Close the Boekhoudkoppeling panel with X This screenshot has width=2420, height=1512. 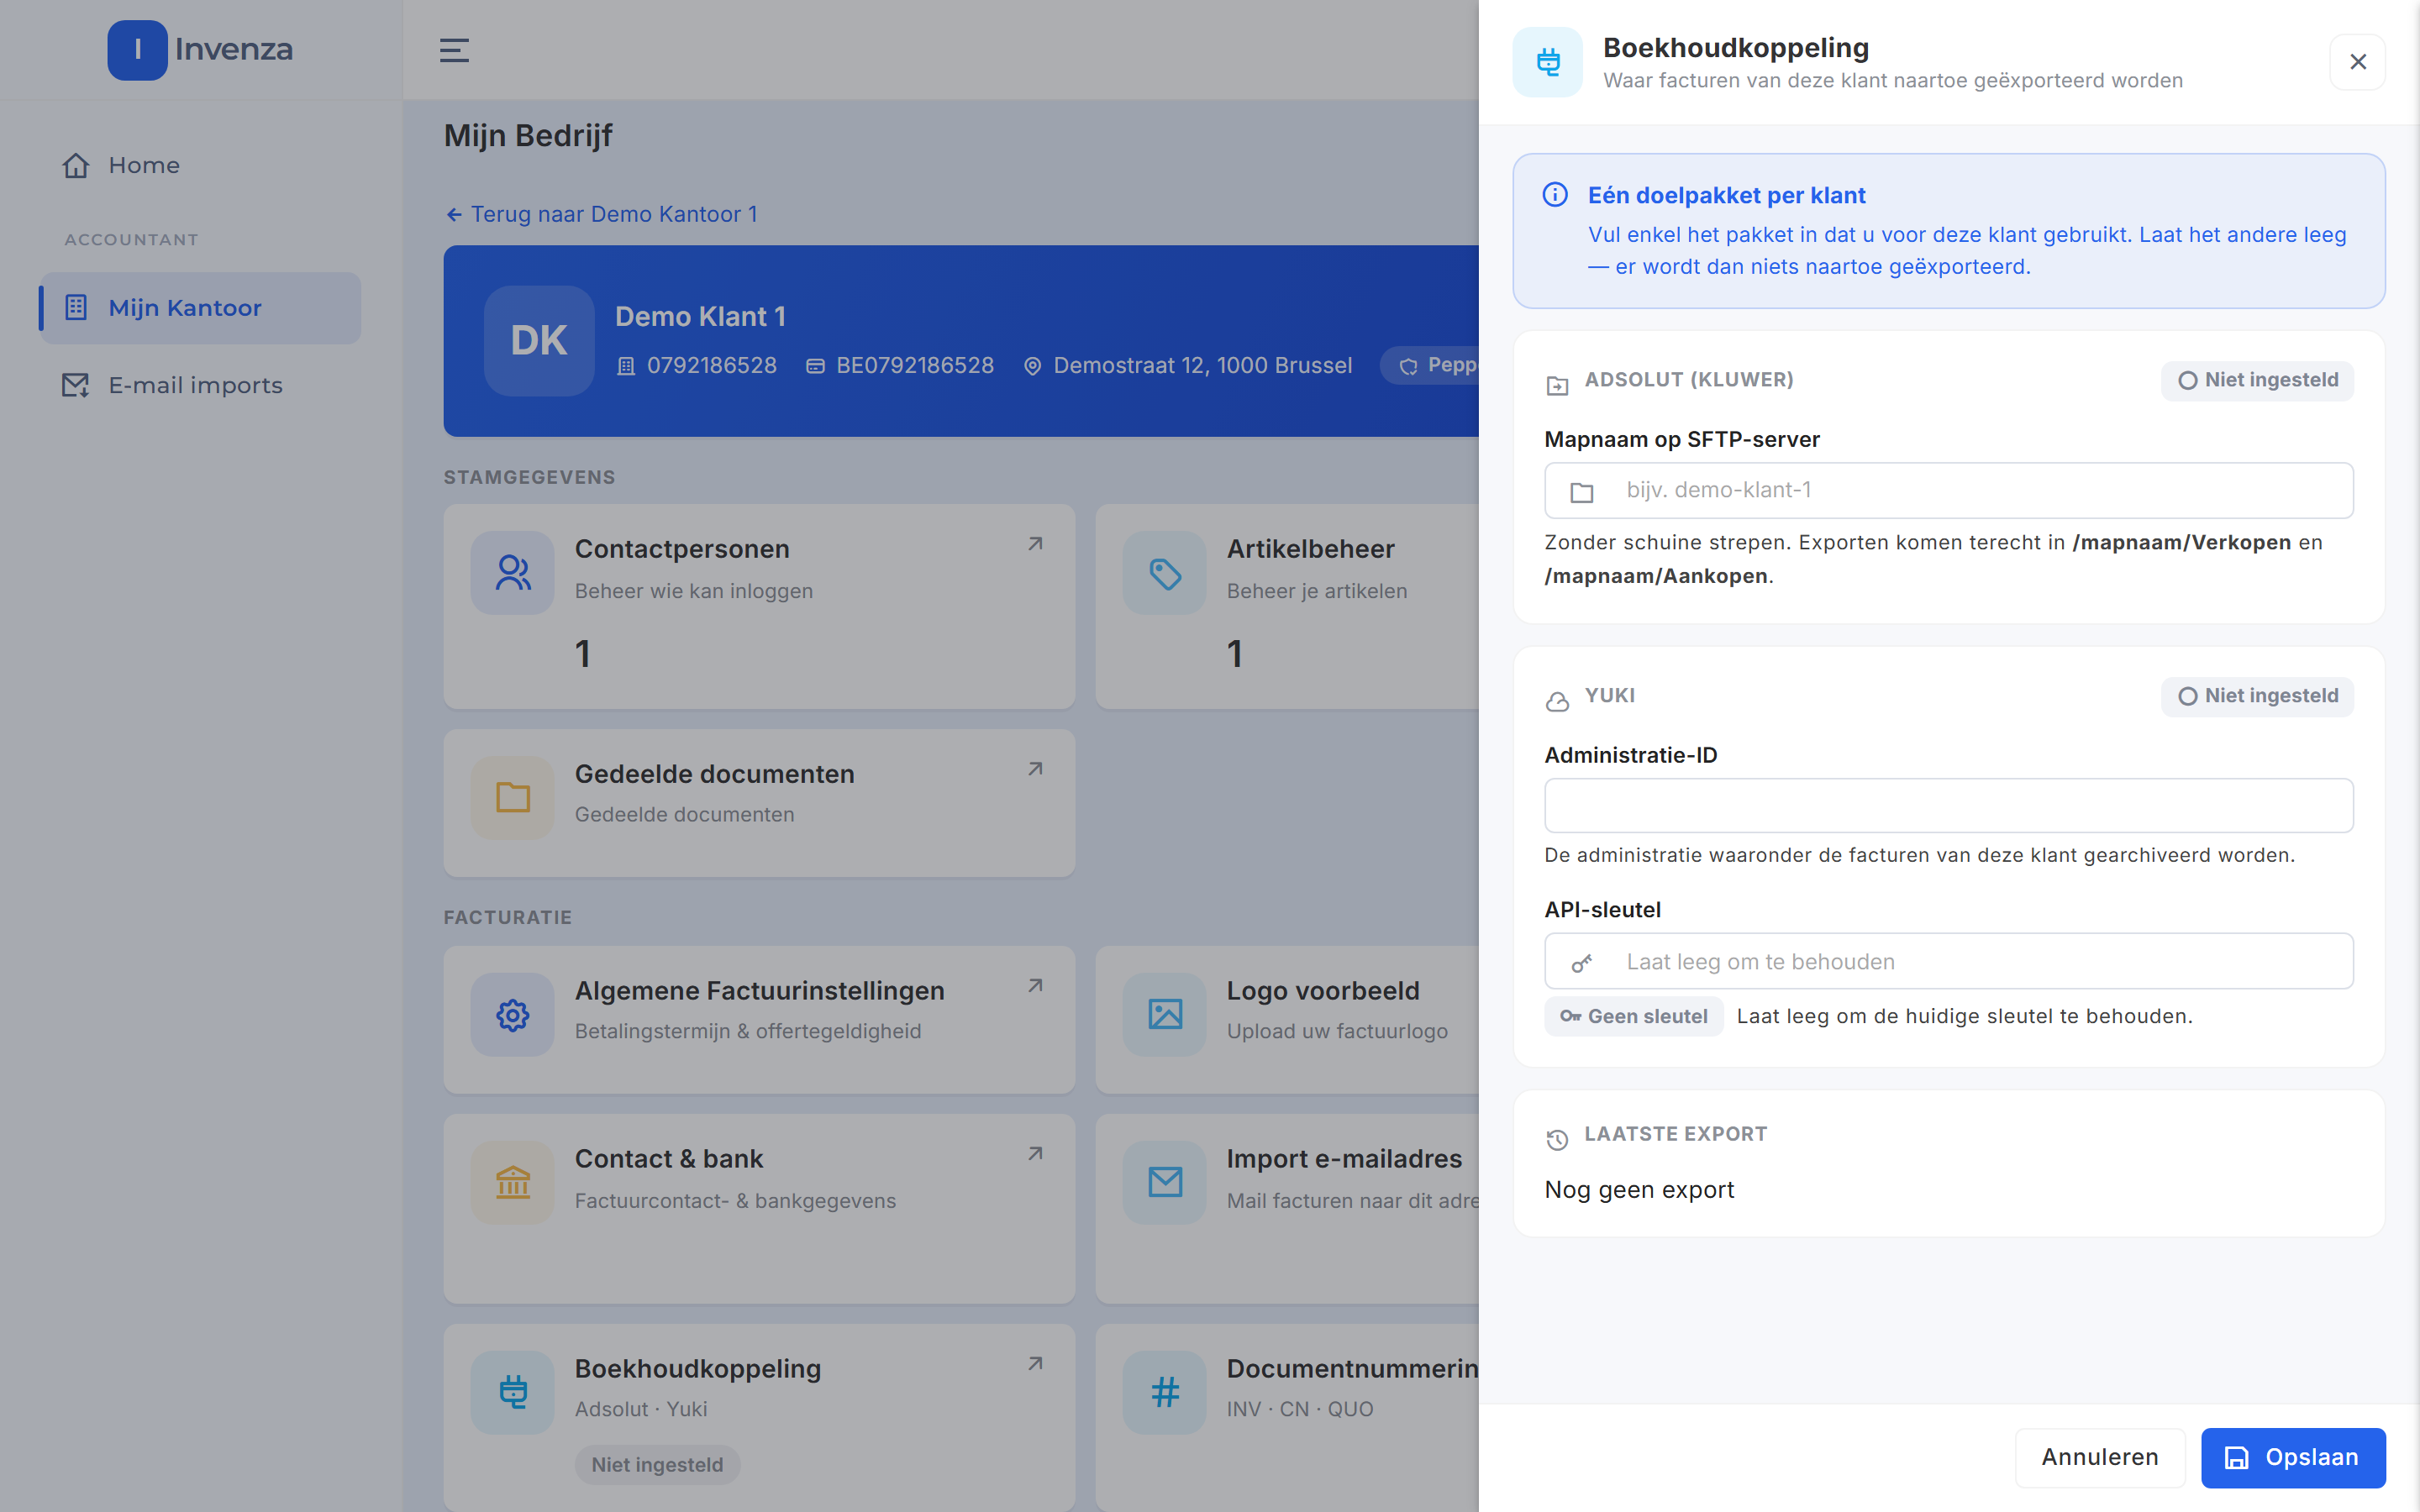pos(2357,62)
